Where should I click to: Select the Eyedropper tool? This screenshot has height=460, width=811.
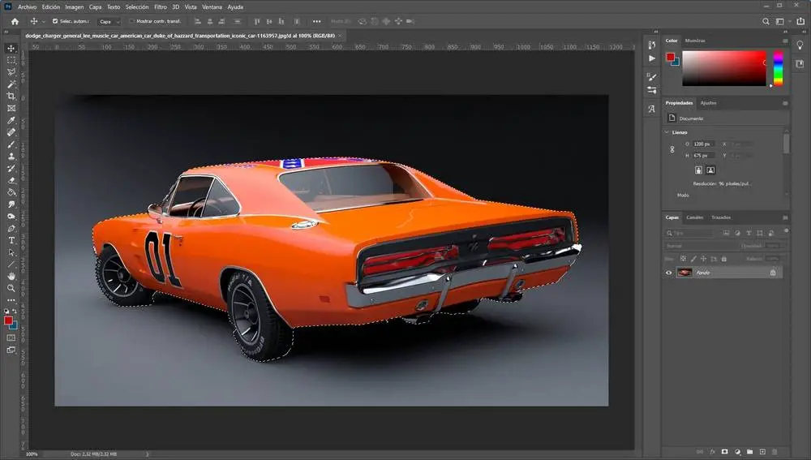(x=11, y=120)
